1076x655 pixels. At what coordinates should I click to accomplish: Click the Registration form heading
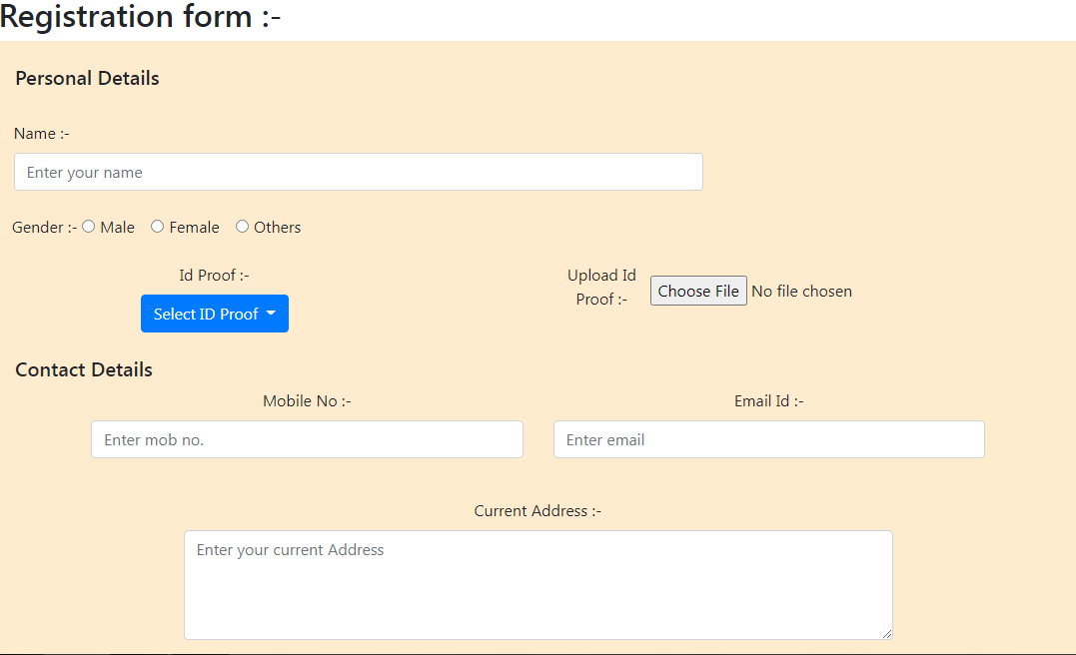[140, 17]
